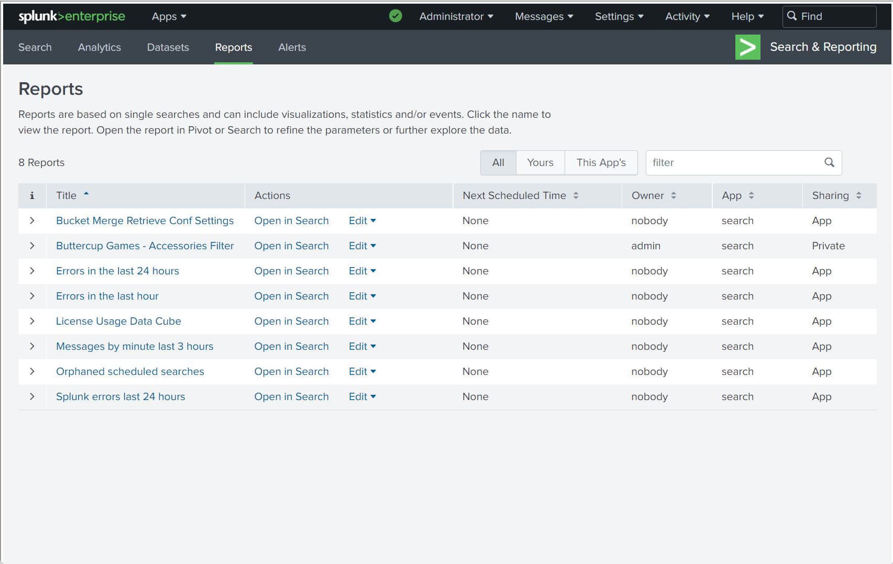This screenshot has width=893, height=564.
Task: Sort reports by Owner column
Action: pos(674,195)
